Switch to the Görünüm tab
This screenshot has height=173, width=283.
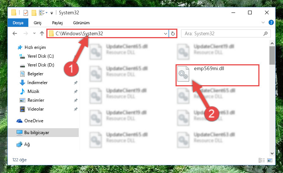click(x=81, y=23)
